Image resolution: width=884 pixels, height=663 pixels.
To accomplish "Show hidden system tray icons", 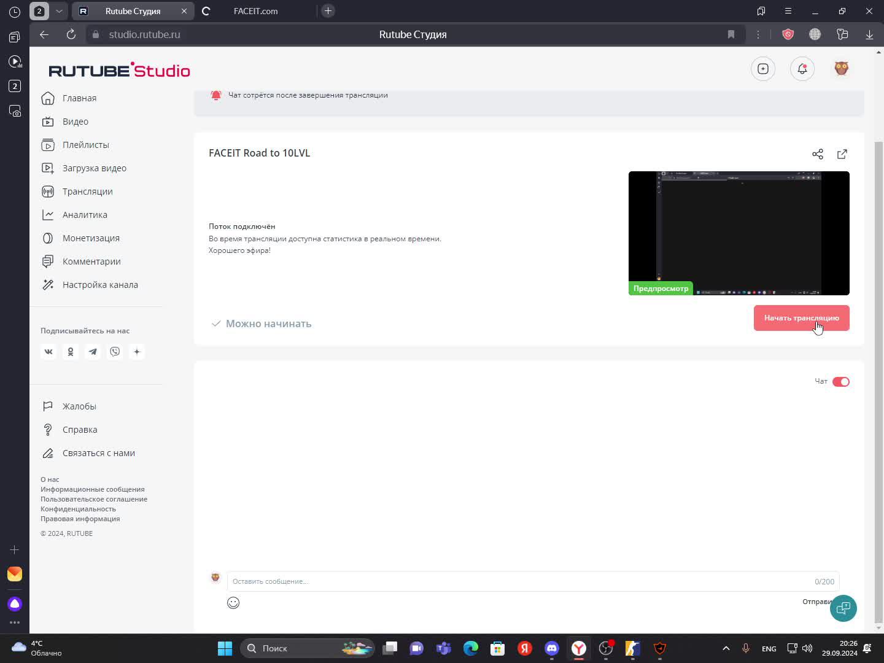I will (x=726, y=648).
